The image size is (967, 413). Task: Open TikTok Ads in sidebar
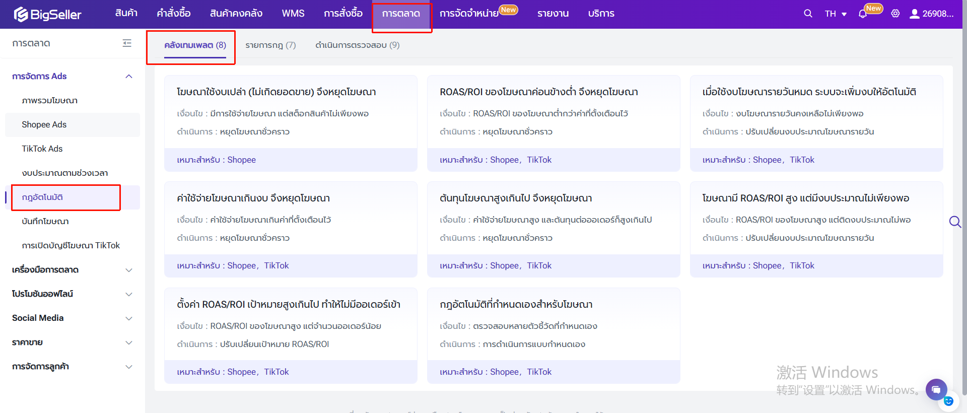tap(42, 149)
